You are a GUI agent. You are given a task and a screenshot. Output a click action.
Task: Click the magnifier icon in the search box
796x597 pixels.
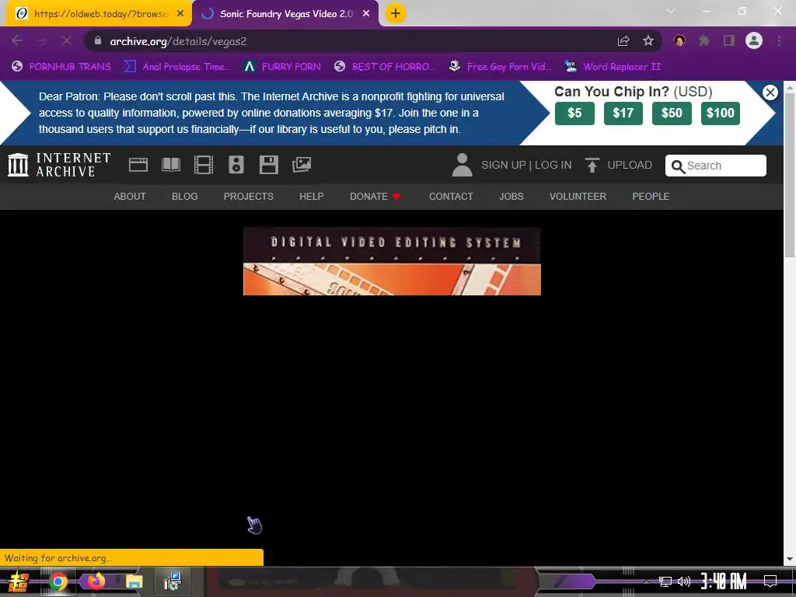[678, 166]
